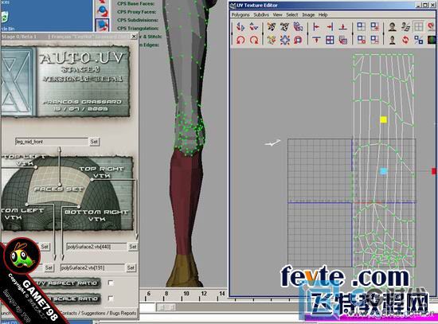
Task: Click Set beside polySurface2.vtx[191] field
Action: pos(131,267)
